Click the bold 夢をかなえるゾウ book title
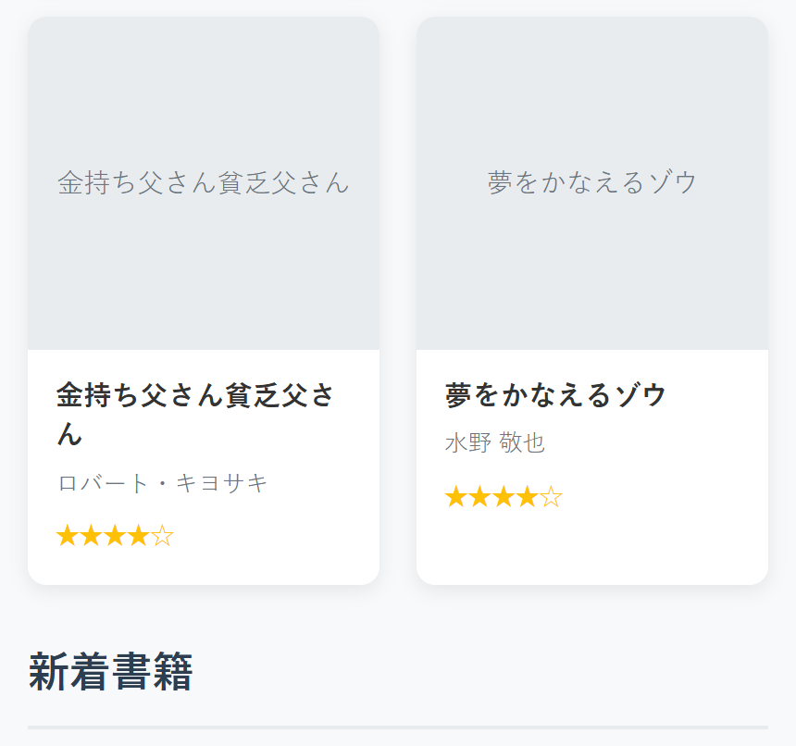The image size is (796, 746). tap(555, 395)
